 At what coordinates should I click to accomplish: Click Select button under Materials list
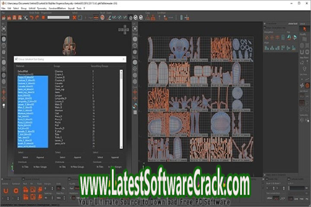click(x=25, y=157)
